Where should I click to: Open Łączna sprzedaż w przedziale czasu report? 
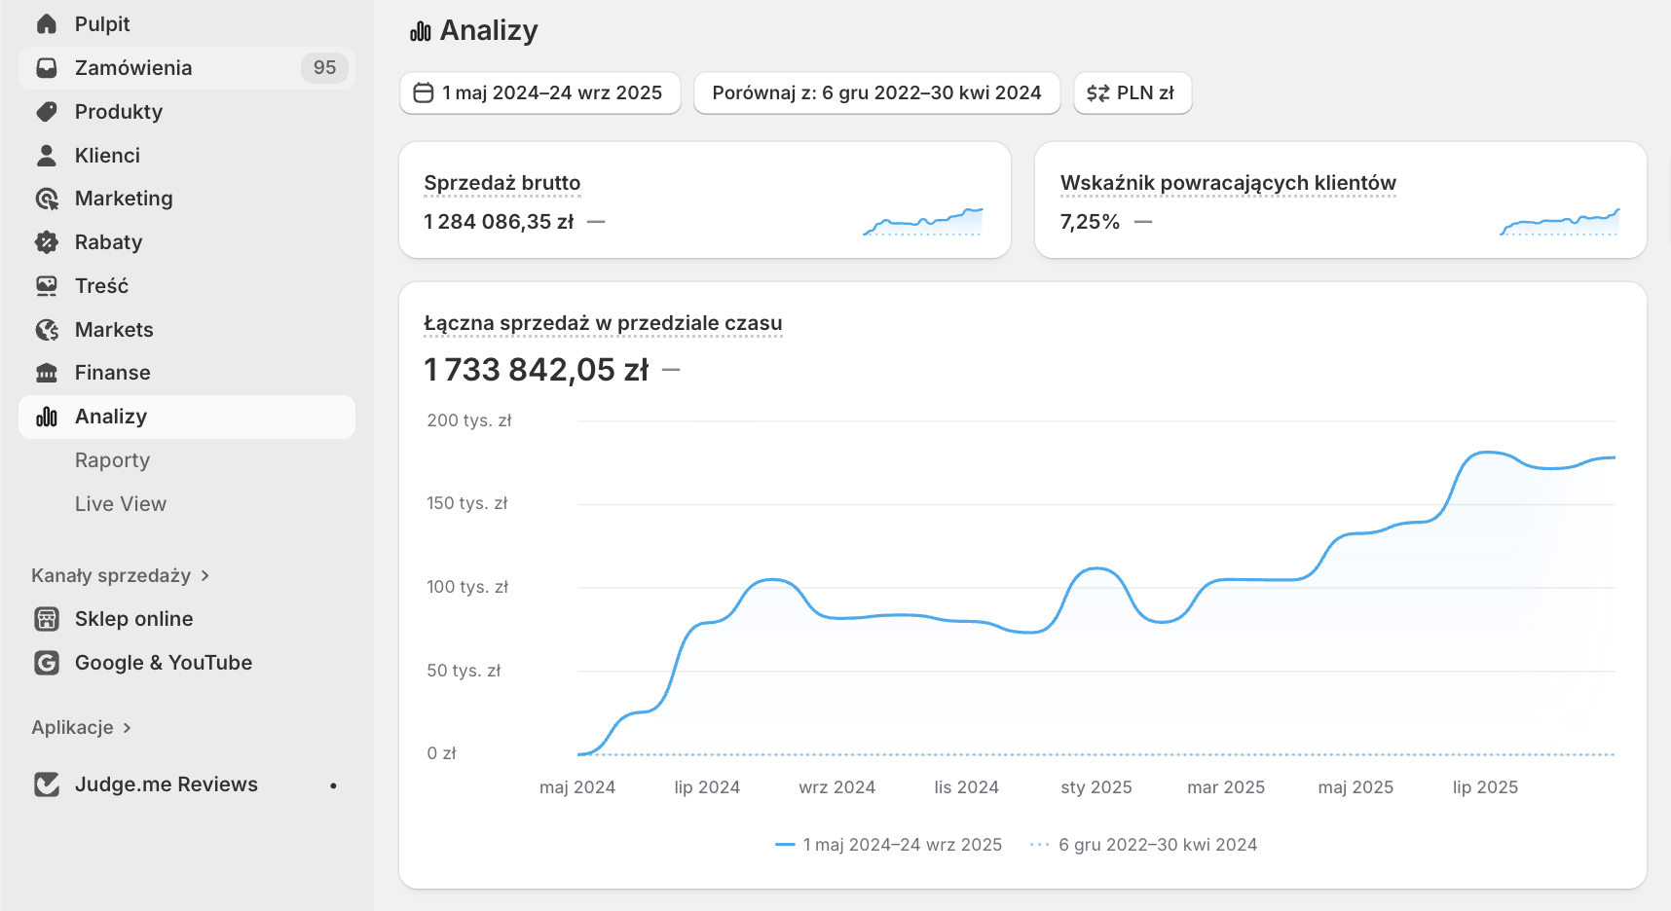(x=603, y=323)
